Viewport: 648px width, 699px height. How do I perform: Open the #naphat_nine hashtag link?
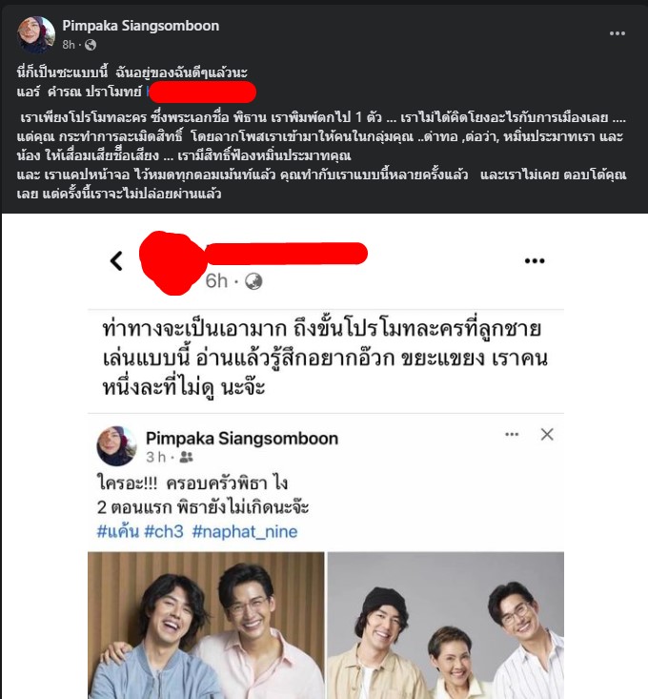245,531
